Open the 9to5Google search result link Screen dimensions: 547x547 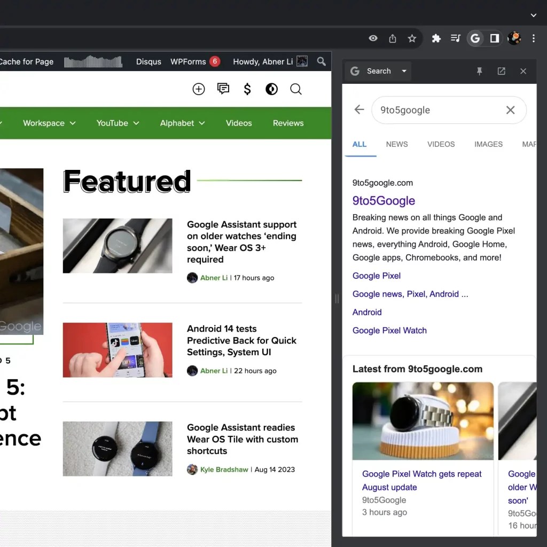click(x=384, y=201)
